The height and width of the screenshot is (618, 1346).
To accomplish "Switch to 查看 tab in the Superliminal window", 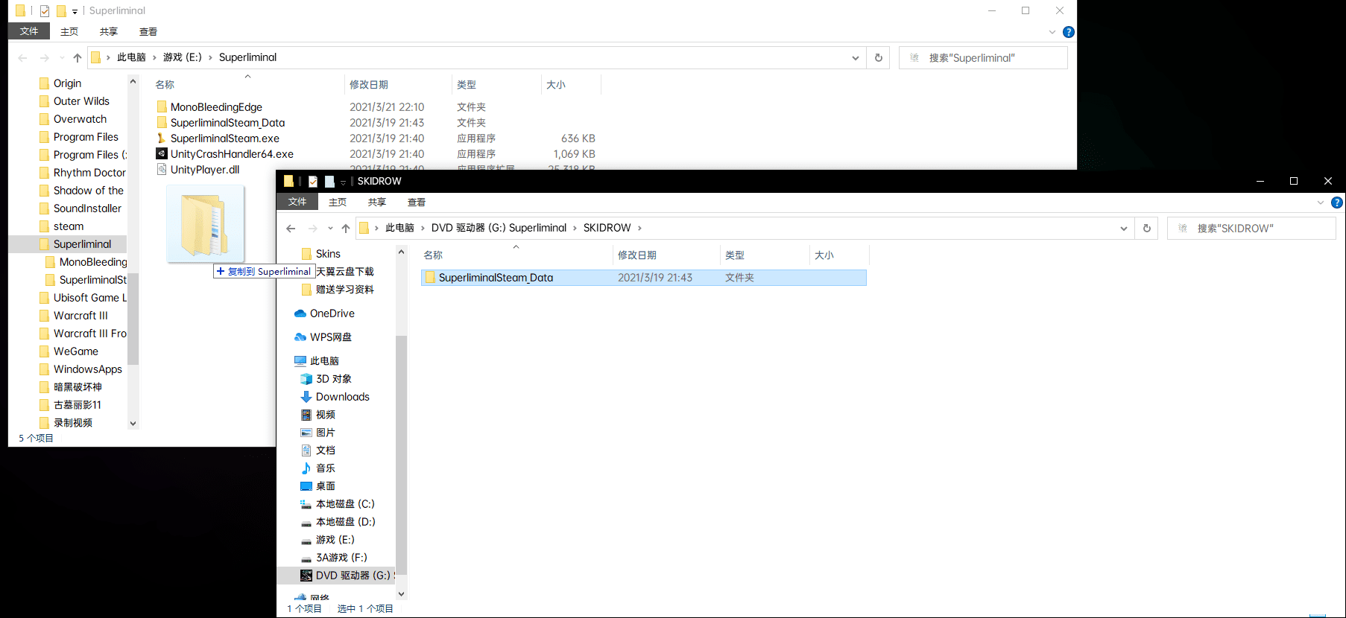I will [148, 31].
